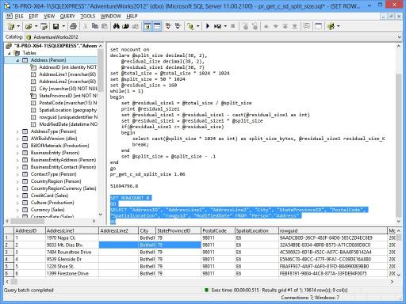Click the Open file folder icon
This screenshot has width=406, height=304.
[29, 26]
